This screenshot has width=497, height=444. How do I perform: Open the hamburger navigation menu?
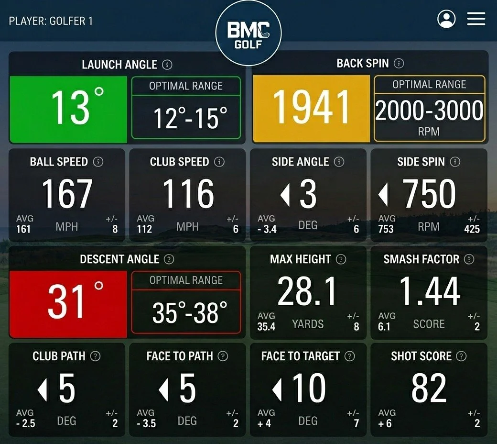coord(476,20)
